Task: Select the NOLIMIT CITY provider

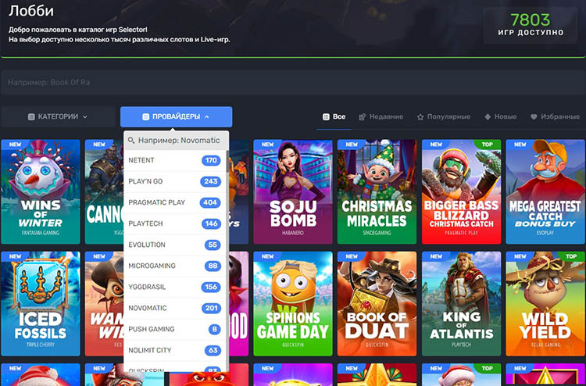Action: pyautogui.click(x=174, y=351)
